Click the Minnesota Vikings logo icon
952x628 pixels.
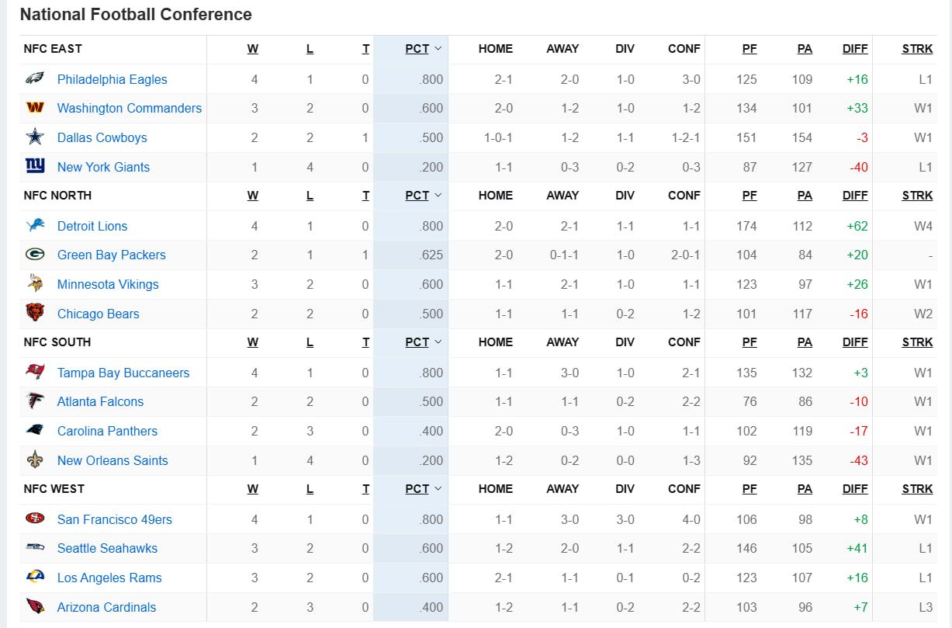(35, 284)
